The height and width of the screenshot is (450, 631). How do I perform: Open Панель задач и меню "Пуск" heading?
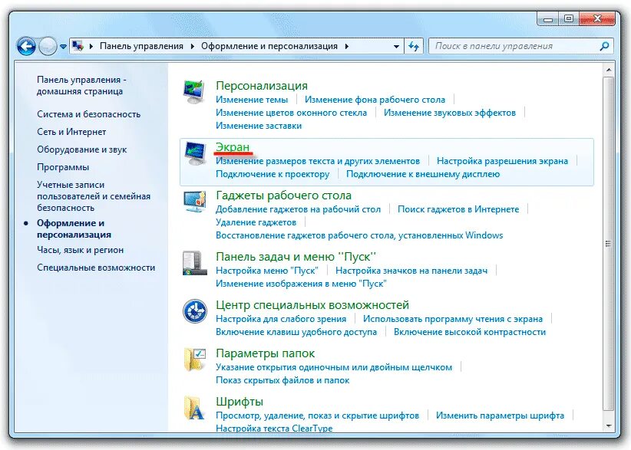[296, 257]
